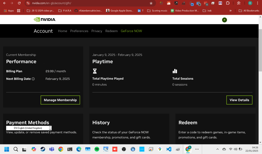The height and width of the screenshot is (154, 262).
Task: Open the All Bookmarks folder
Action: [249, 11]
